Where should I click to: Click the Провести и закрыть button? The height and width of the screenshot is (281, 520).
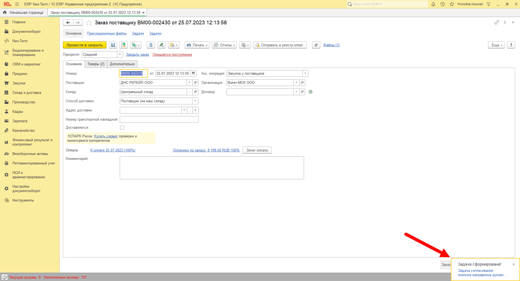pos(85,45)
